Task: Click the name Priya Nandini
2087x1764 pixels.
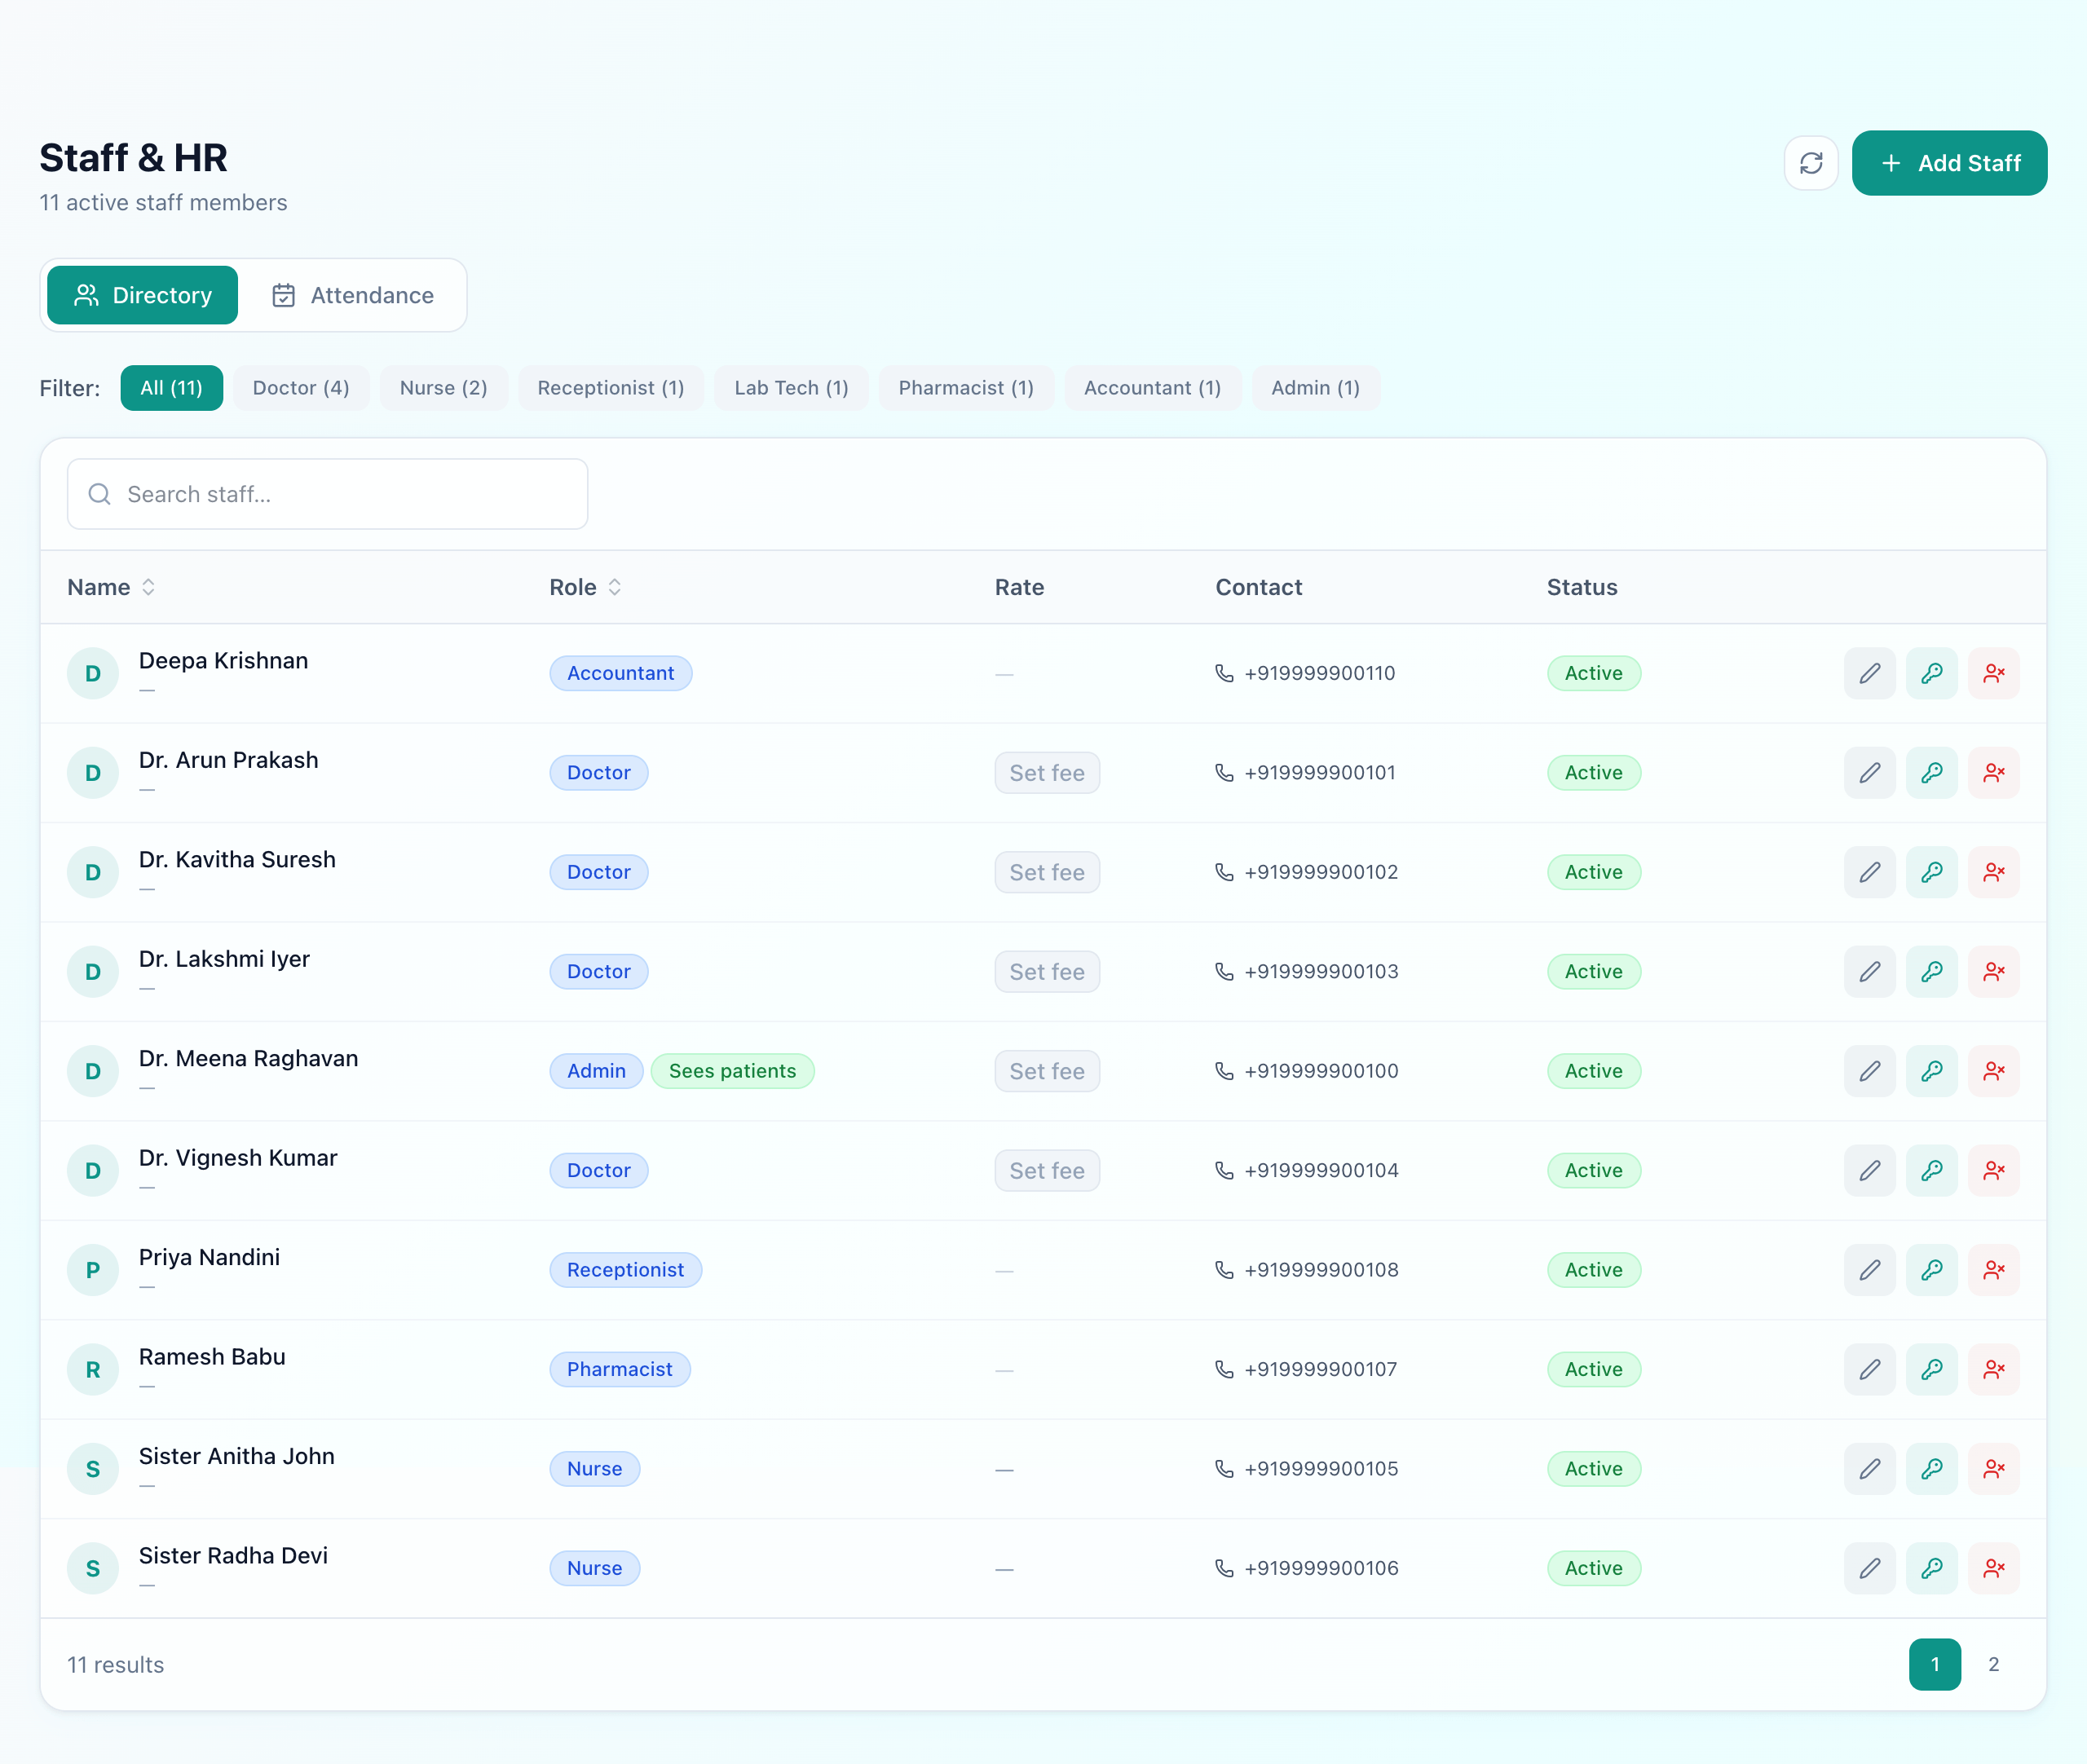Action: point(209,1257)
